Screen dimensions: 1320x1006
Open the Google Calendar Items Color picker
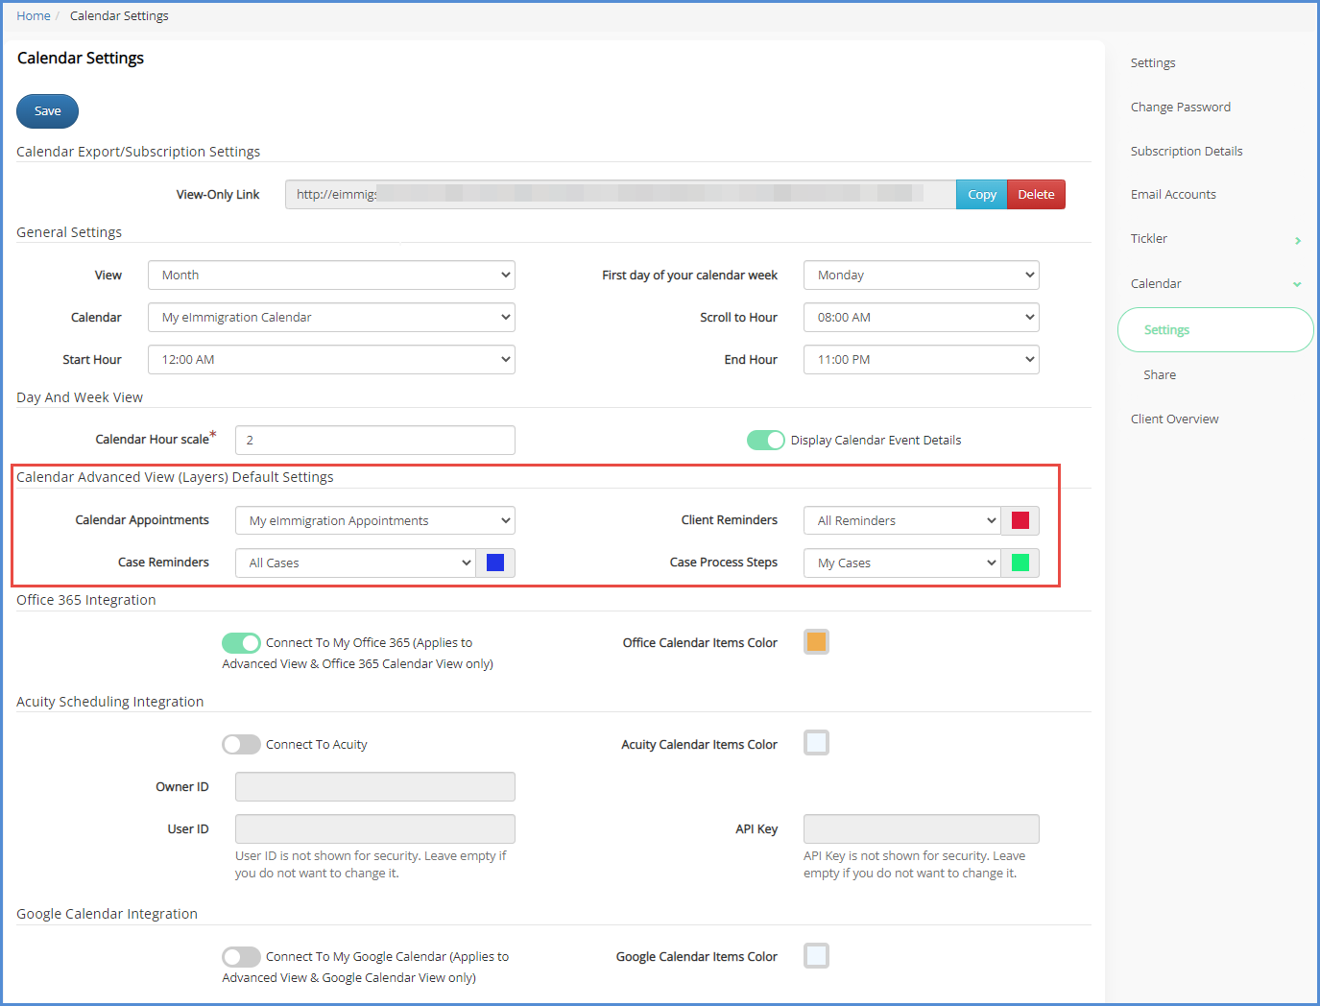click(x=816, y=956)
